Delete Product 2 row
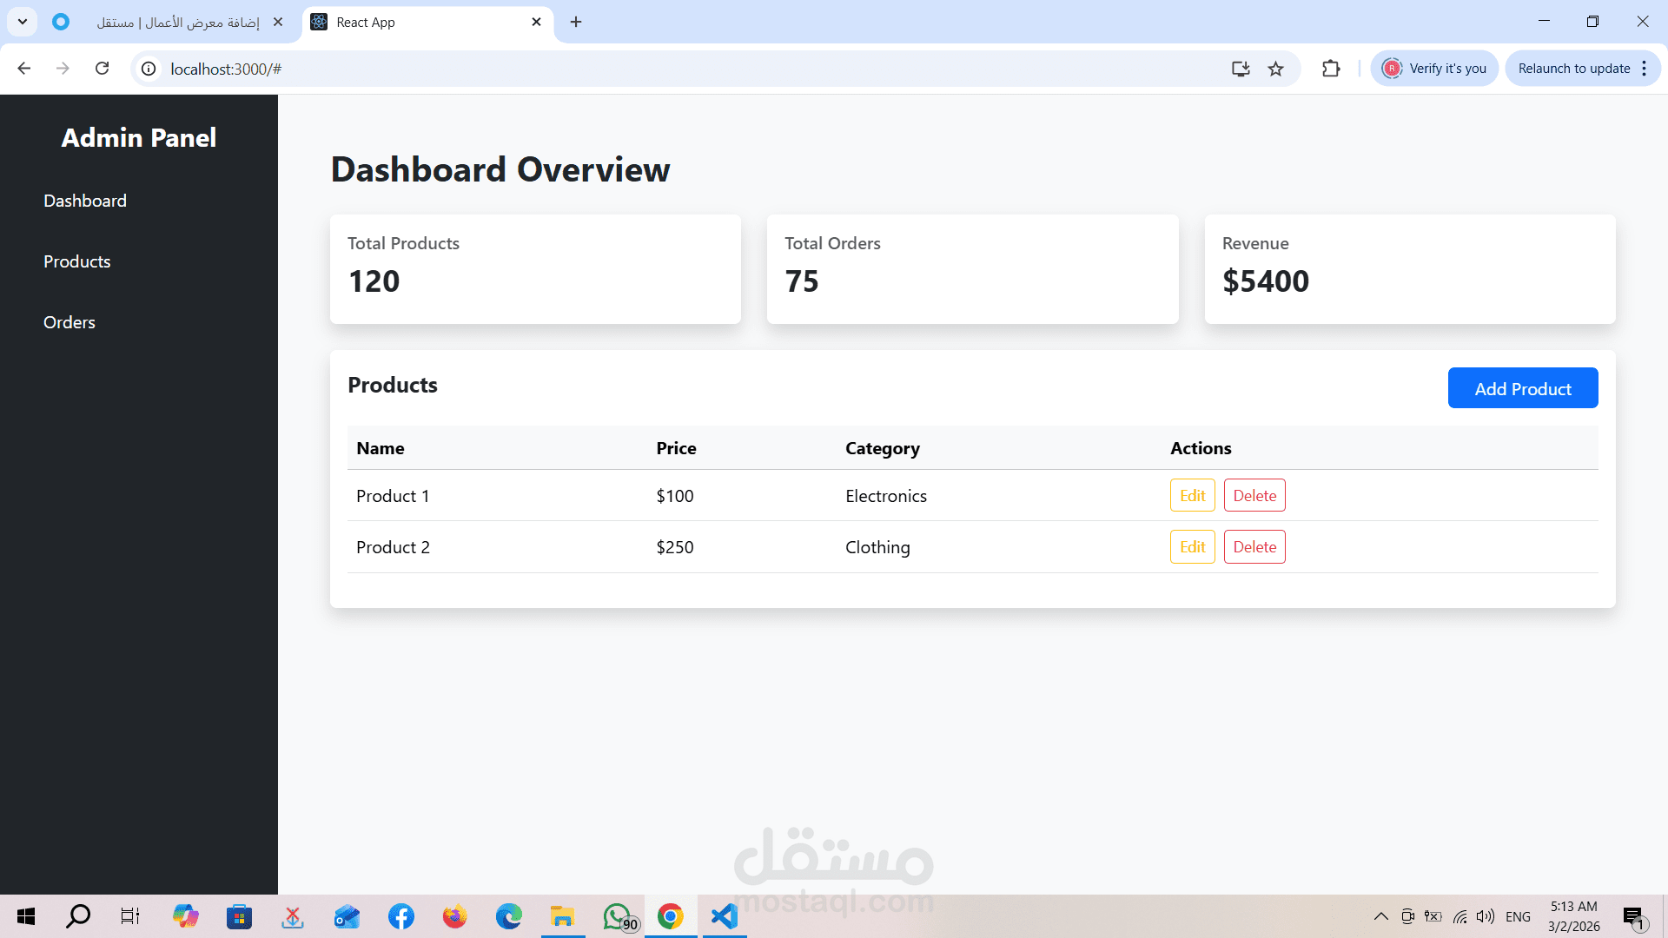Viewport: 1668px width, 938px height. tap(1254, 547)
